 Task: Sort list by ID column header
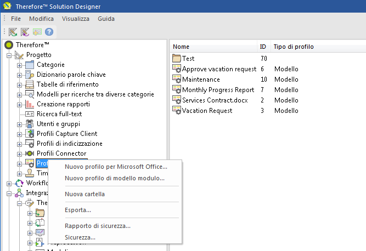point(264,47)
